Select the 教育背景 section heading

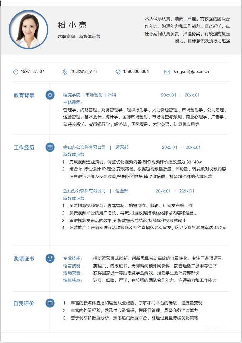(x=24, y=95)
